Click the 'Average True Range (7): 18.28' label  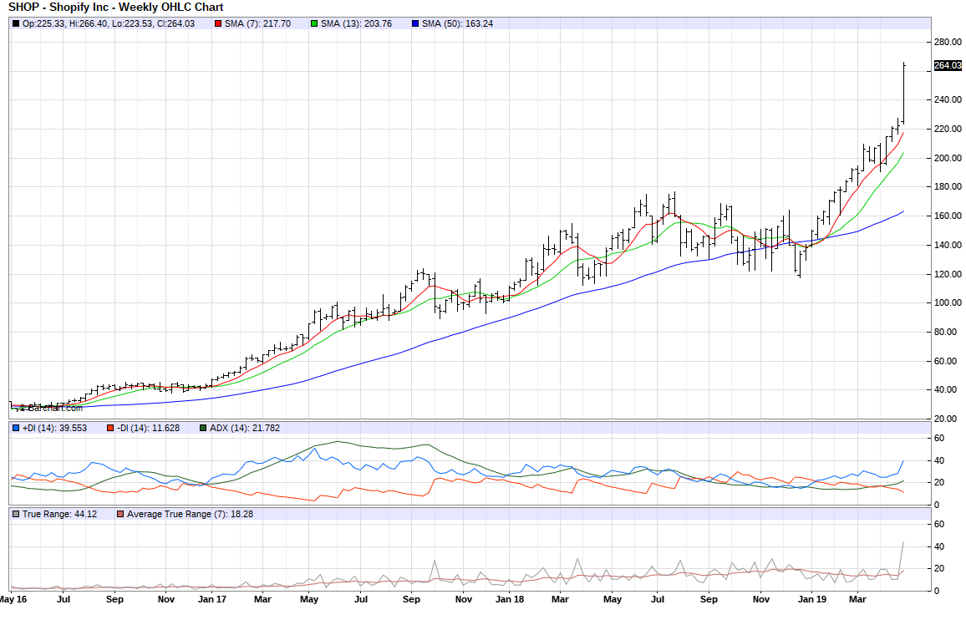[190, 514]
